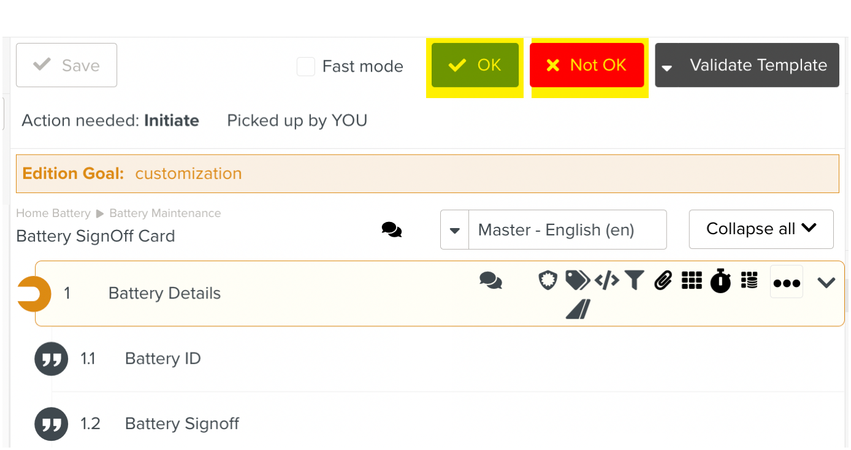Click the slanted stripes icon below tags
Image resolution: width=851 pixels, height=450 pixels.
[x=578, y=310]
